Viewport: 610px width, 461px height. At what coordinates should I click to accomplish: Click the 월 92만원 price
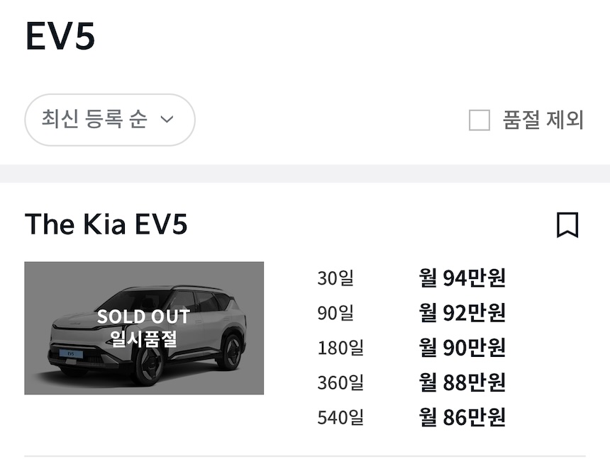coord(462,313)
